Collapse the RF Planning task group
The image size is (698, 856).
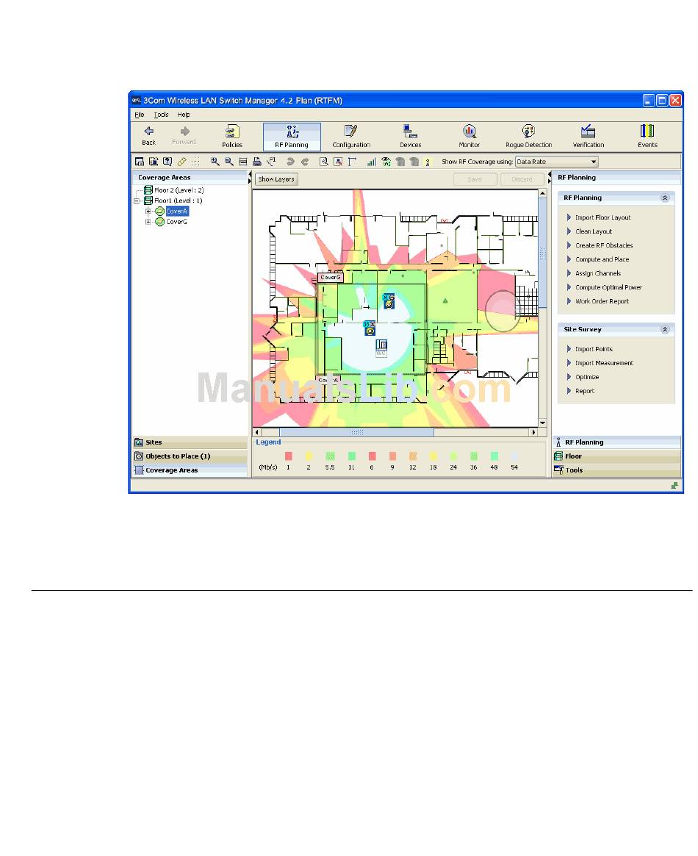[665, 198]
